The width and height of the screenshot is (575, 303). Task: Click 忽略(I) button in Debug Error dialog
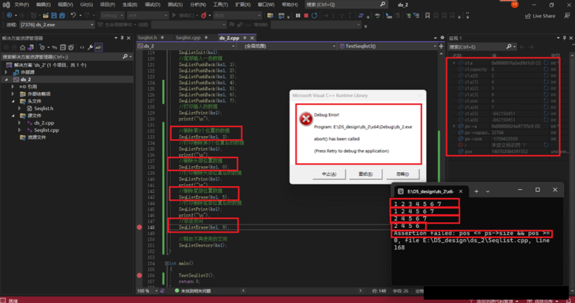click(x=402, y=174)
